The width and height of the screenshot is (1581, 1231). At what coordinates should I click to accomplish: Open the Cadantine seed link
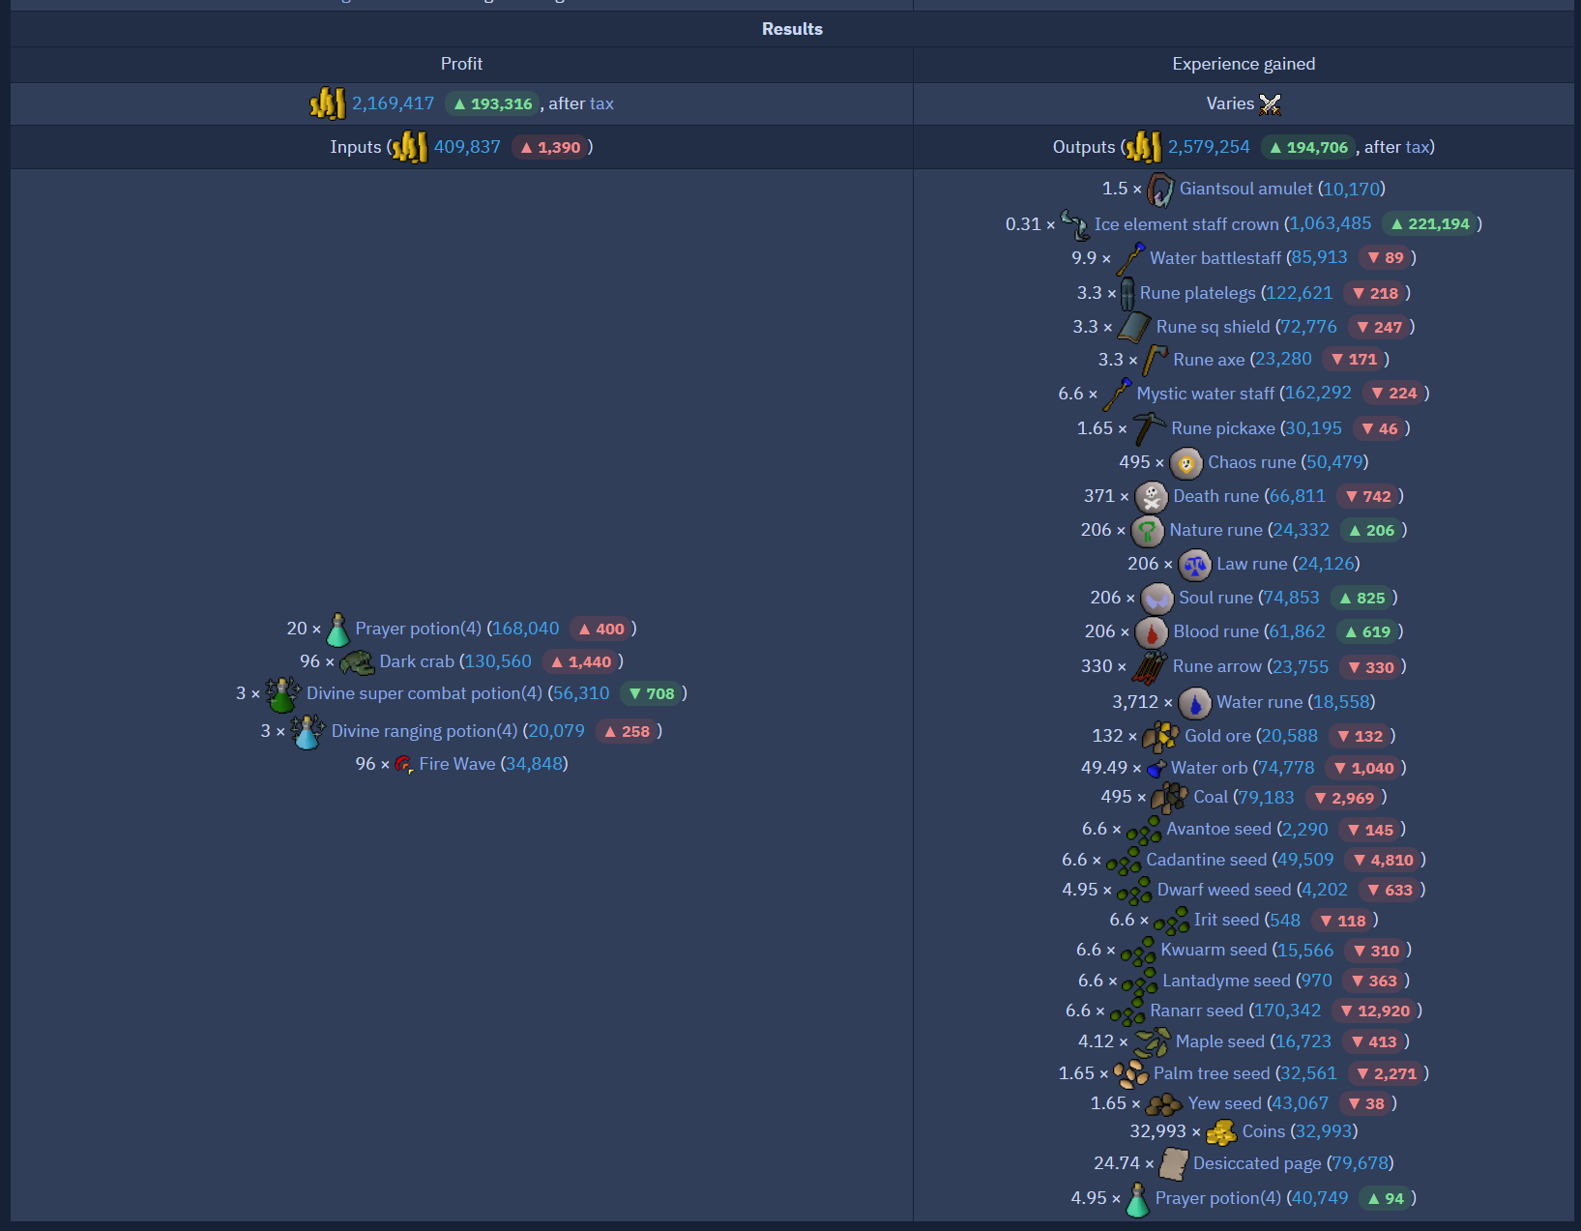pos(1206,860)
